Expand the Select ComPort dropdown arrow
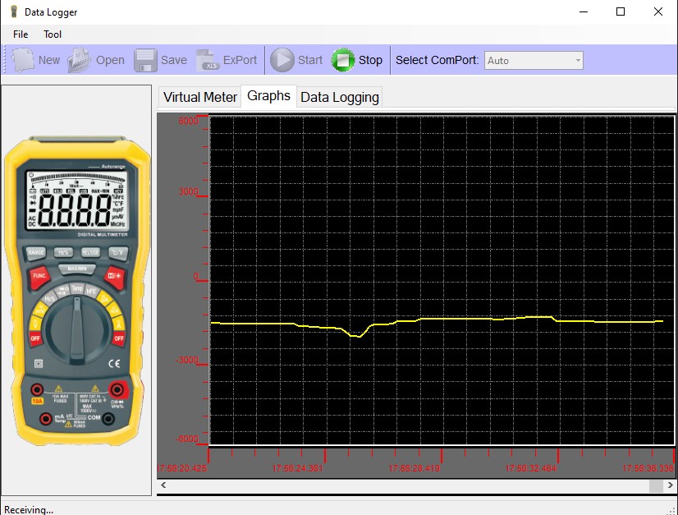 578,61
